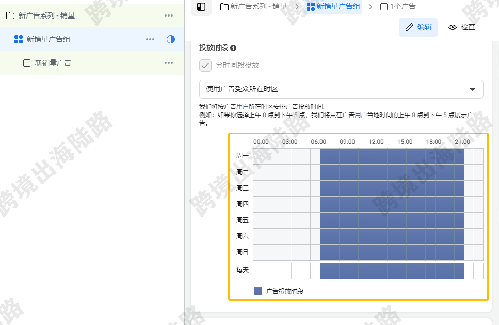This screenshot has width=499, height=325.
Task: Click the 03:00 column header
Action: coord(290,142)
